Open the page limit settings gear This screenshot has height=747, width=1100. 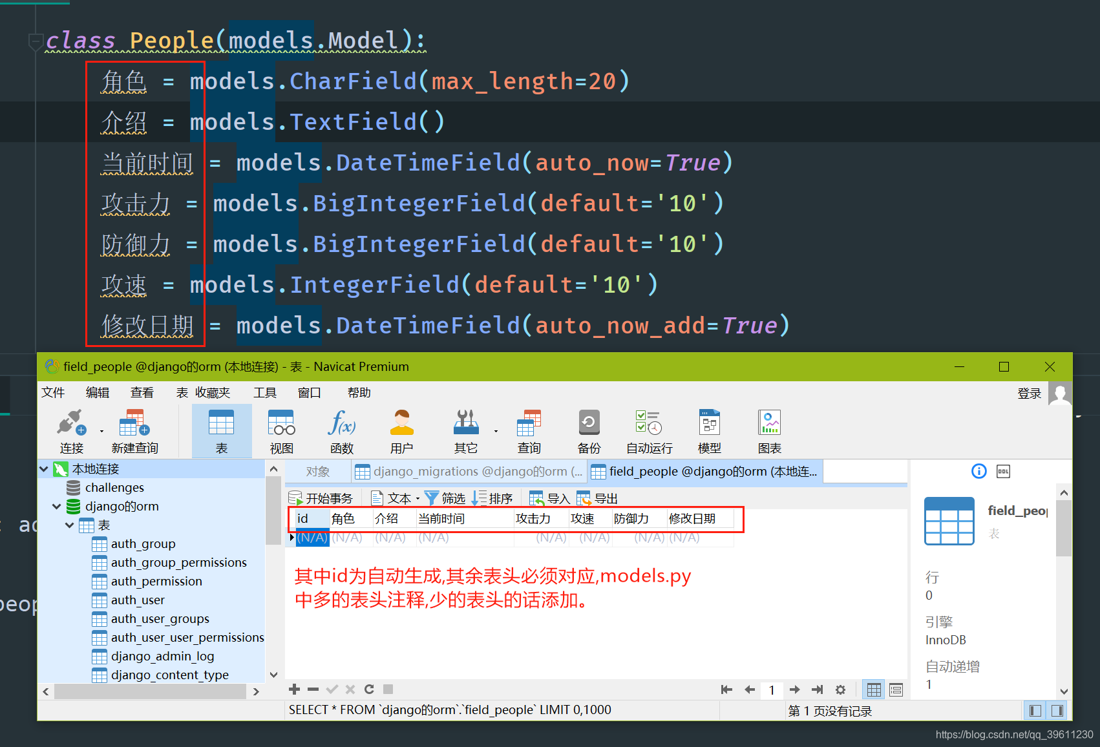840,689
